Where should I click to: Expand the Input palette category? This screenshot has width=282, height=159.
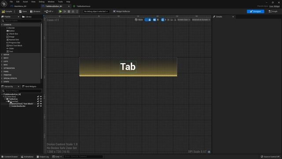point(2,58)
